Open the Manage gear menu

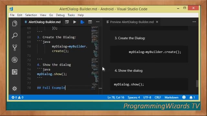tap(15, 89)
